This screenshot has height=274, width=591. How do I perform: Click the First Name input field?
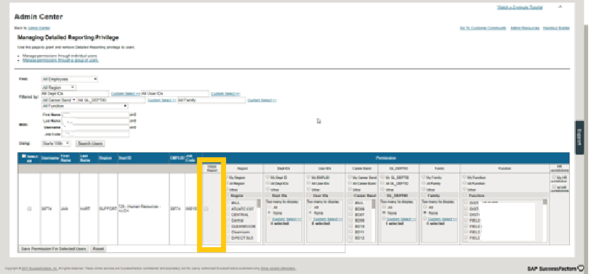click(x=95, y=115)
